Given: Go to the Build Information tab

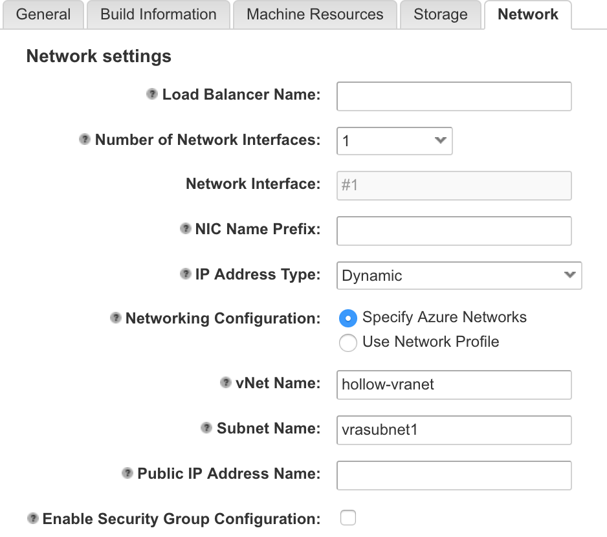Looking at the screenshot, I should pyautogui.click(x=159, y=15).
